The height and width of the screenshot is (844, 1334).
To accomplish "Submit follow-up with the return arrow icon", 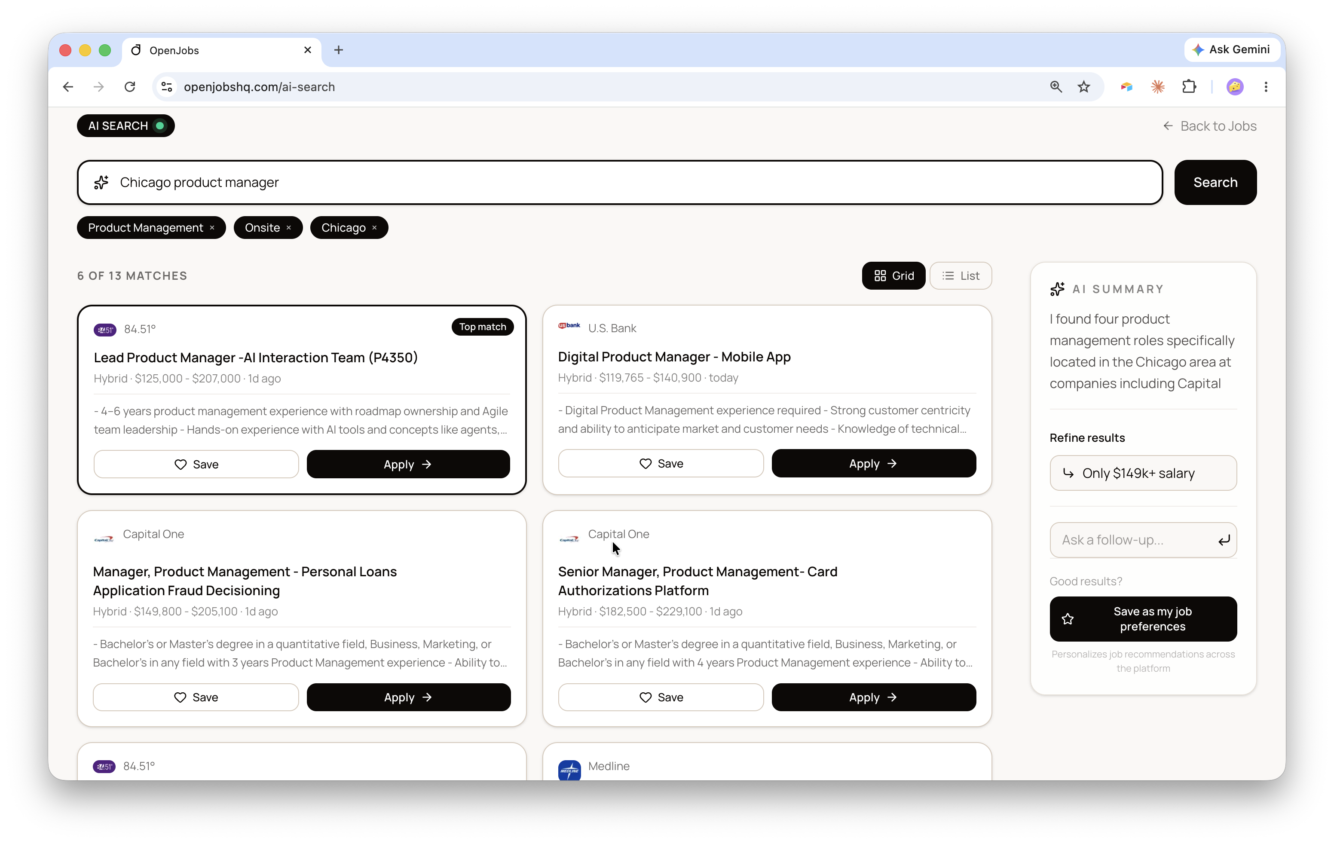I will pos(1224,540).
